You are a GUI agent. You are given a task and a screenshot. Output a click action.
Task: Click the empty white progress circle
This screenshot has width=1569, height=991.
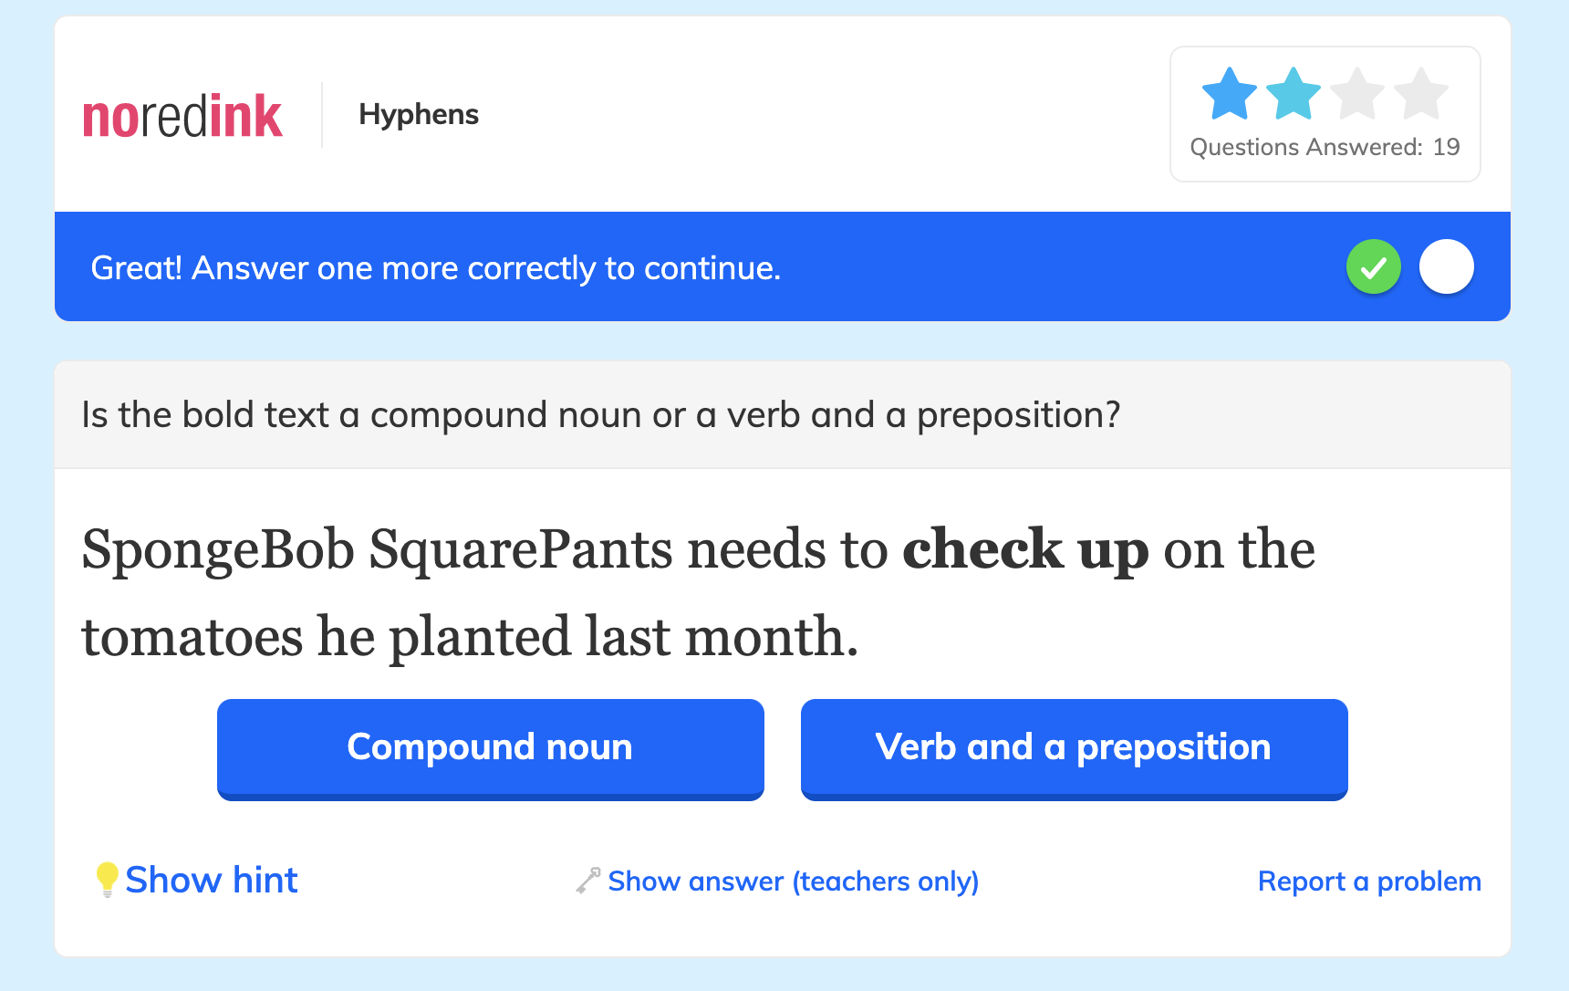[x=1447, y=266]
